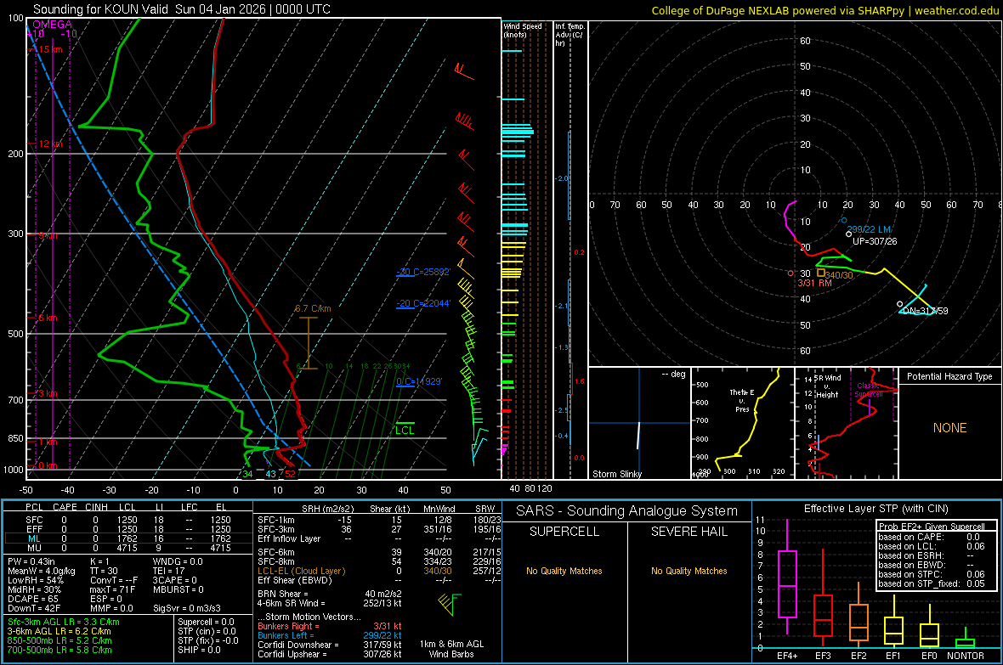Viewport: 1003px width, 665px height.
Task: Click the 'Sfc-3km AGL LR = 3.3 C/km' line
Action: (64, 622)
